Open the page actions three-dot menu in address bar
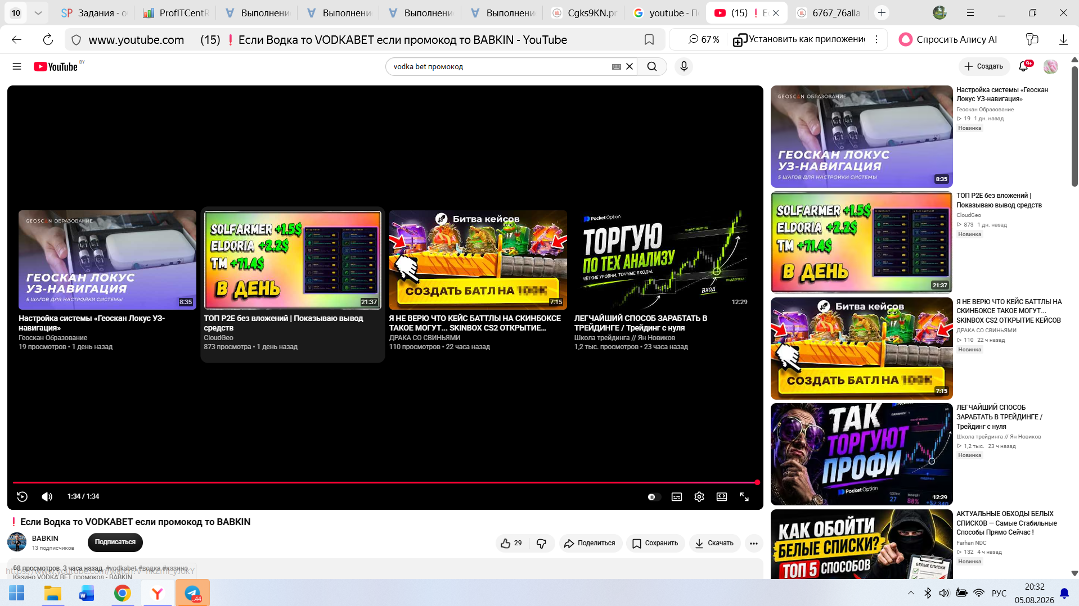Viewport: 1079px width, 606px height. click(x=876, y=39)
